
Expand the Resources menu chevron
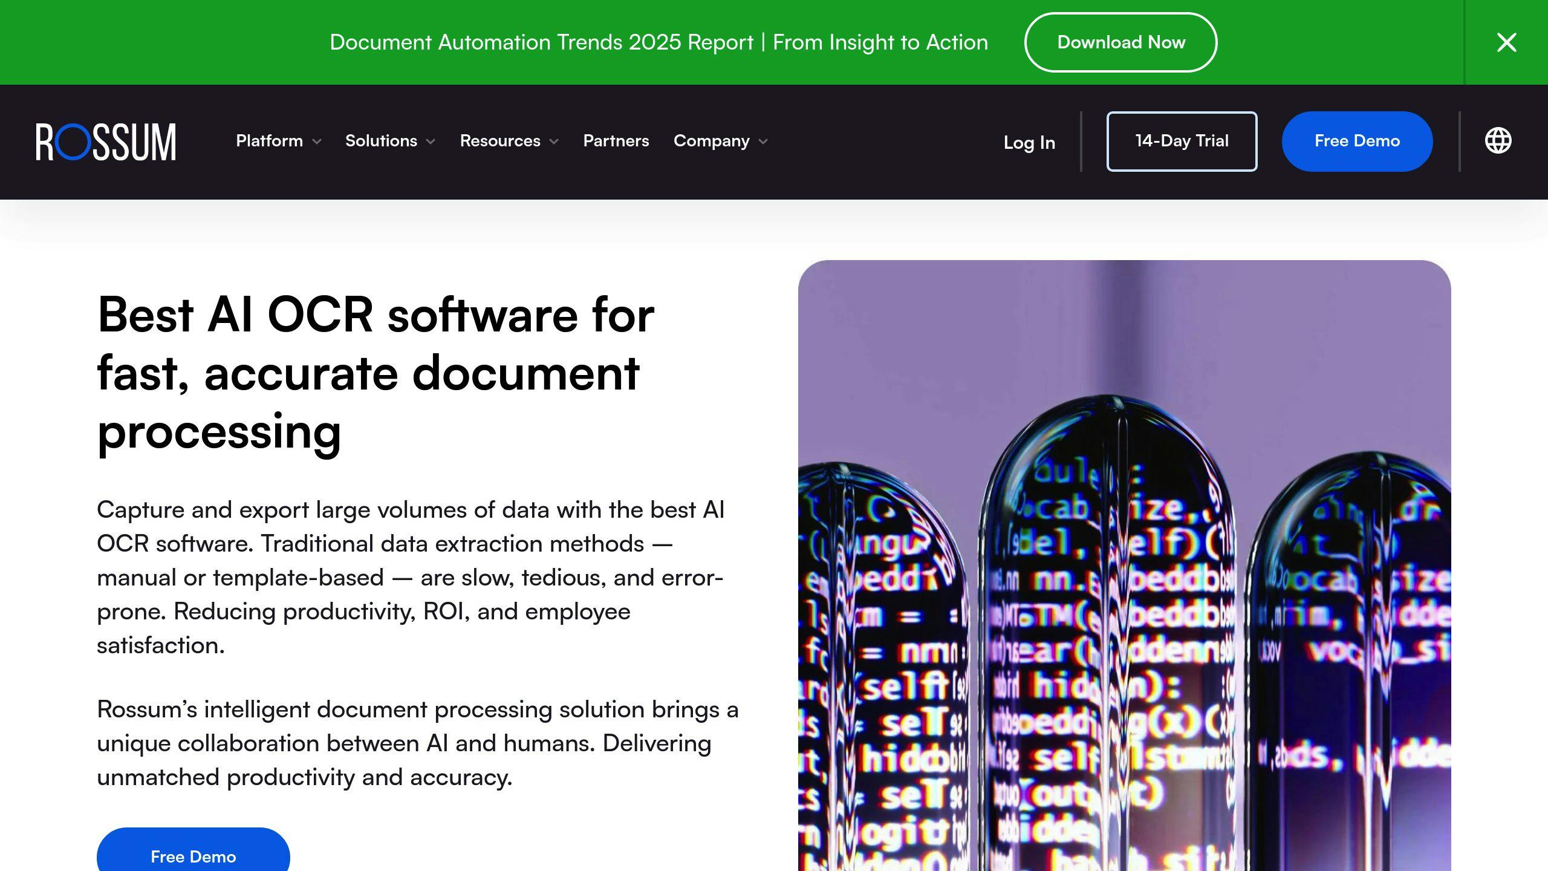click(x=554, y=142)
